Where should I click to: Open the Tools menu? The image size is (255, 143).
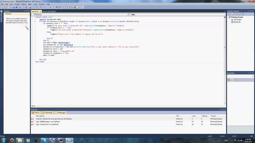tap(35, 4)
